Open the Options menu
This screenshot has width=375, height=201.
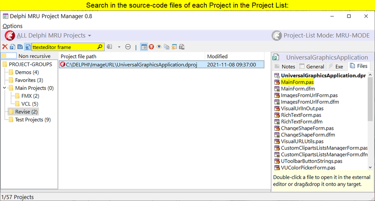click(x=12, y=26)
